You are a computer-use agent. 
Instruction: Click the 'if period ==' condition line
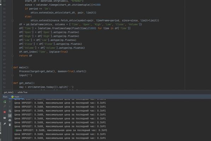[x=38, y=9]
